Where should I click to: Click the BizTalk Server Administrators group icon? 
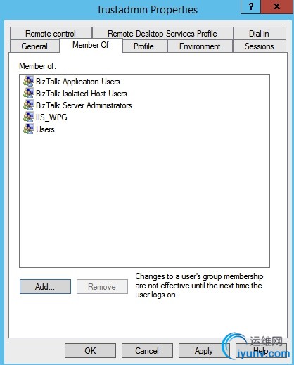click(29, 105)
